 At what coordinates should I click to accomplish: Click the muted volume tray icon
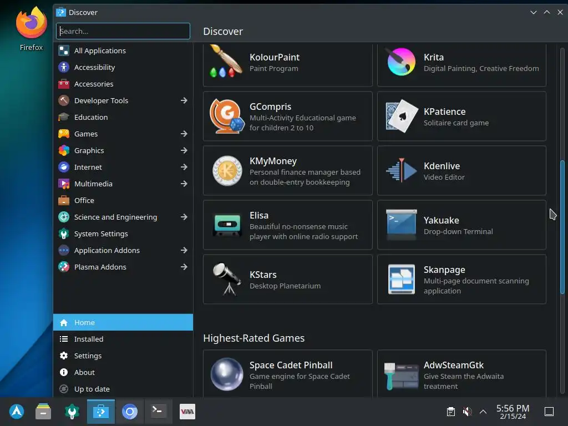click(x=467, y=412)
